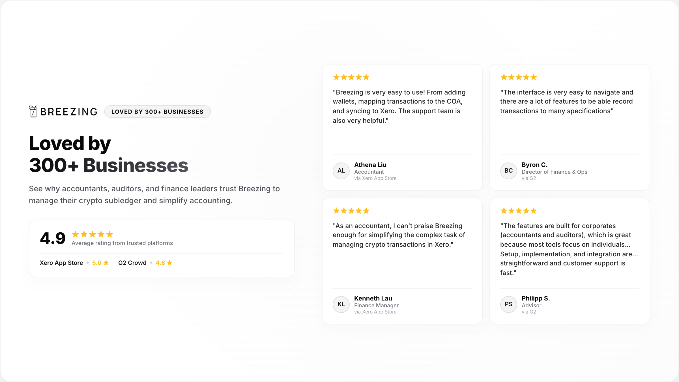Click 'via Xero App Store' under Kenneth Lau

[x=375, y=312]
